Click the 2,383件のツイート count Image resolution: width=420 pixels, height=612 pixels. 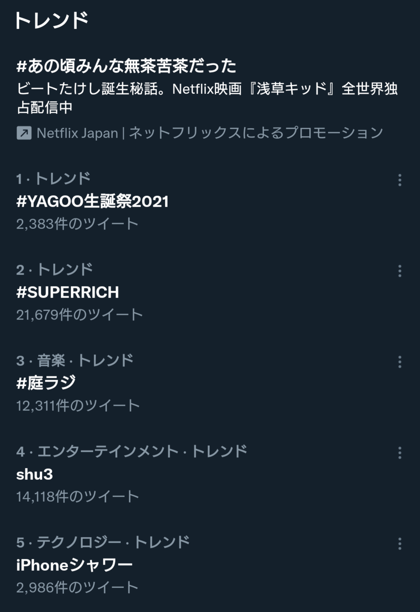[x=77, y=224]
